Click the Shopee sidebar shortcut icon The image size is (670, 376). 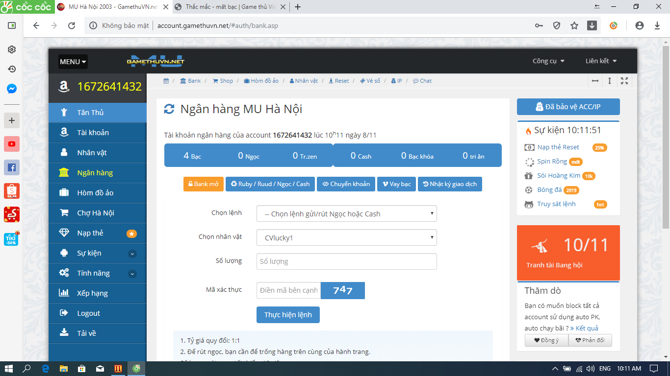(12, 191)
